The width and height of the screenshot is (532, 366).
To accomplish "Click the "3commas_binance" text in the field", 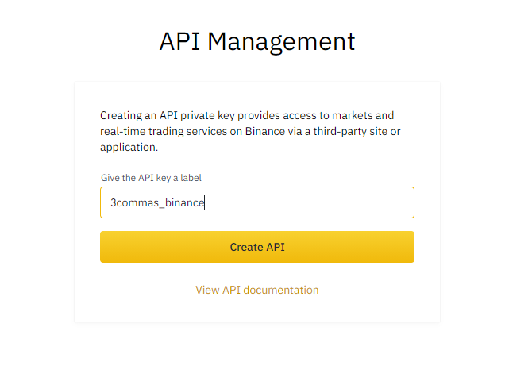I will 157,202.
